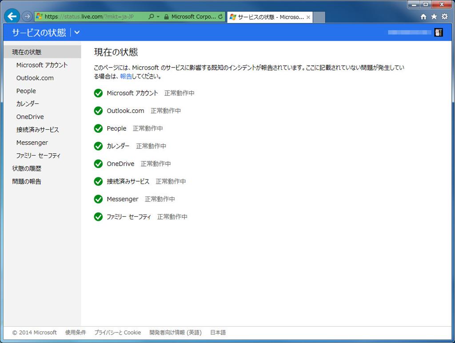This screenshot has width=455, height=343.
Task: Open 状態の履歴 in the sidebar
Action: tap(26, 168)
